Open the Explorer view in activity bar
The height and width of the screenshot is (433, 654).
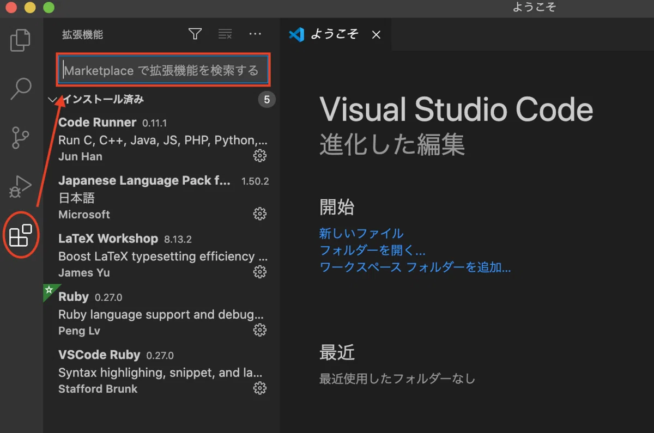21,40
